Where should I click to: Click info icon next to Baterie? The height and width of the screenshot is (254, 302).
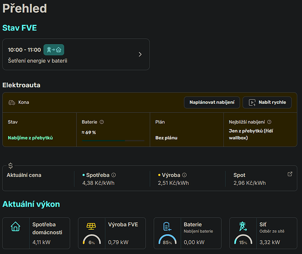point(102,122)
